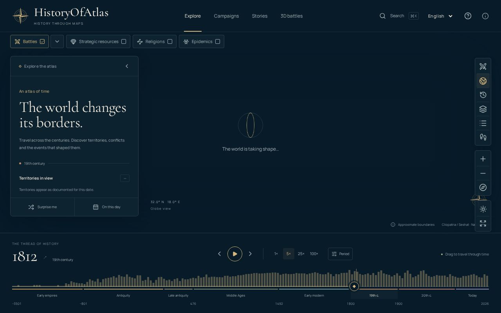Open the list view icon
This screenshot has width=501, height=313.
point(483,123)
